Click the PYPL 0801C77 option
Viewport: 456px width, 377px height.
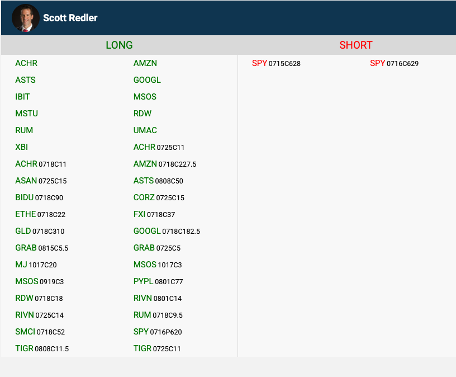click(158, 281)
